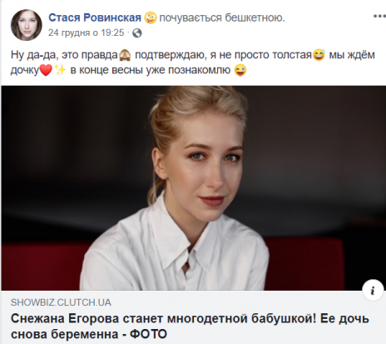Click the red heart emoji in post
This screenshot has width=386, height=344.
46,70
